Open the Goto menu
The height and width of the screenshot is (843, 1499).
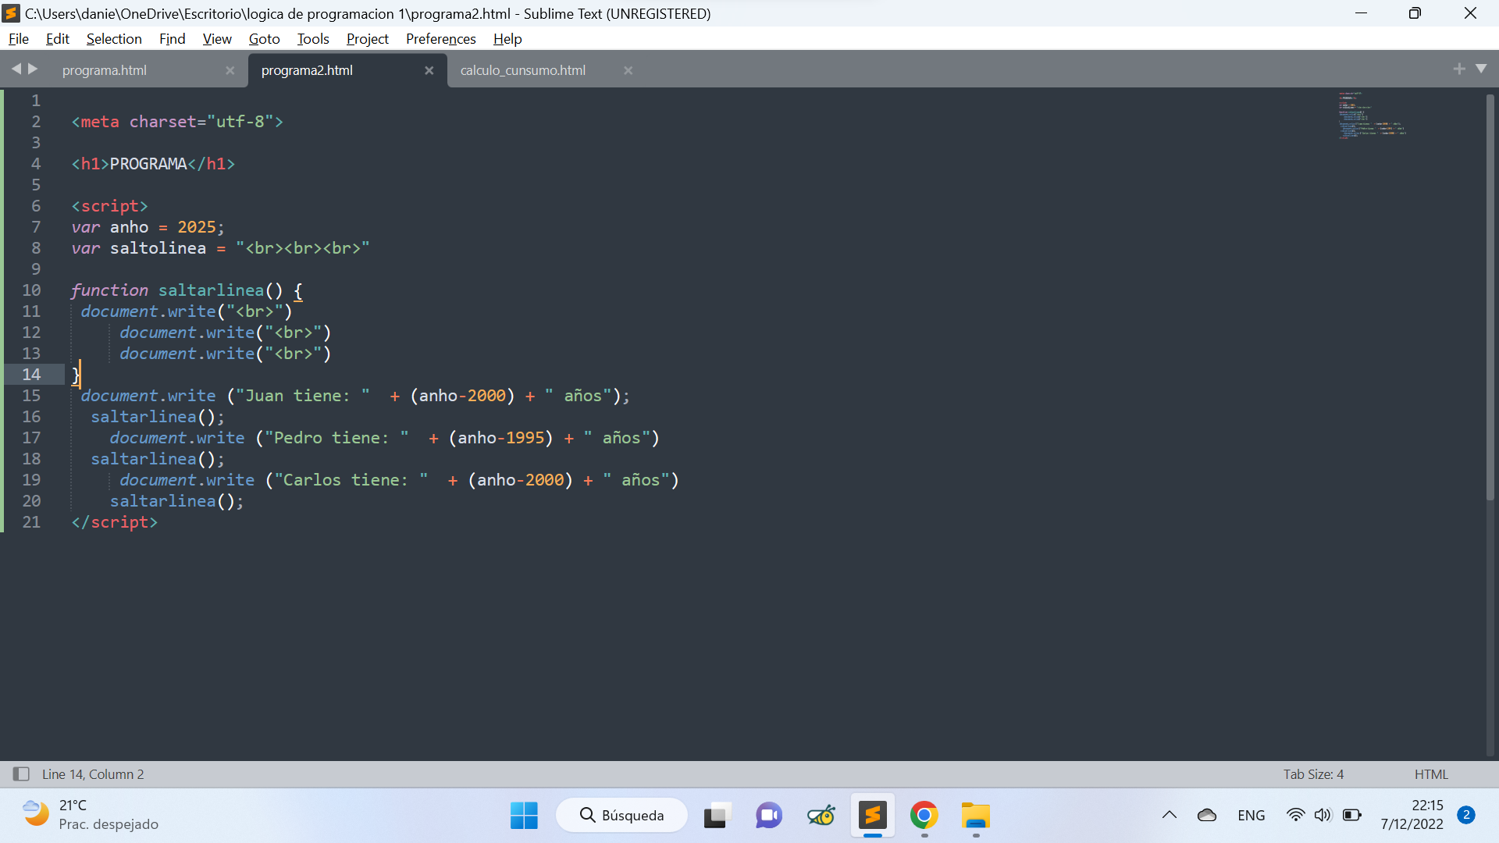tap(264, 39)
